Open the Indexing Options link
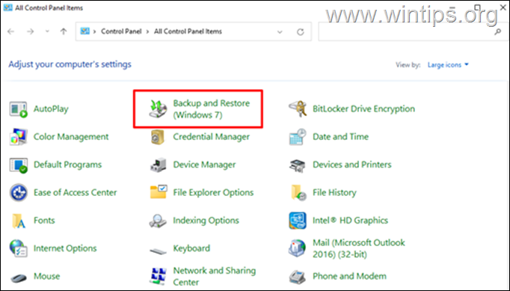 [206, 221]
